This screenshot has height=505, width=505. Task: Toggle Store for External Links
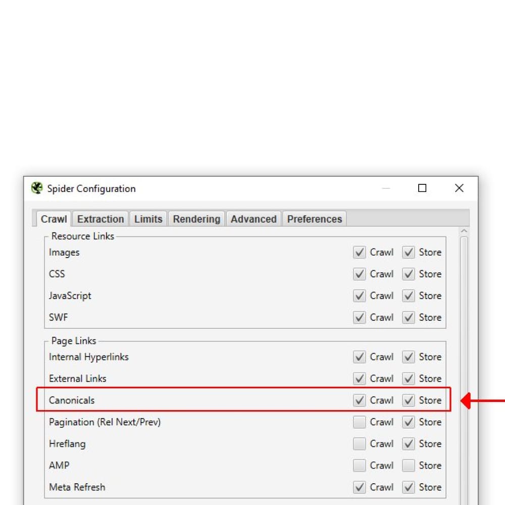tap(408, 378)
